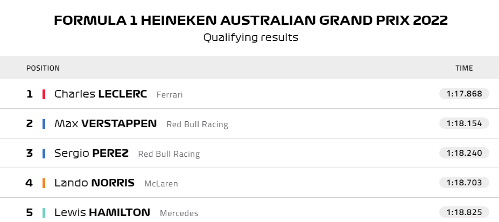Click the 1:18.154 lap time badge
Viewport: 499px width, 222px height.
point(464,123)
